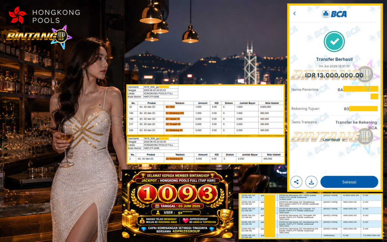Click the download icon beside Selesai
This screenshot has width=387, height=242.
point(311,182)
